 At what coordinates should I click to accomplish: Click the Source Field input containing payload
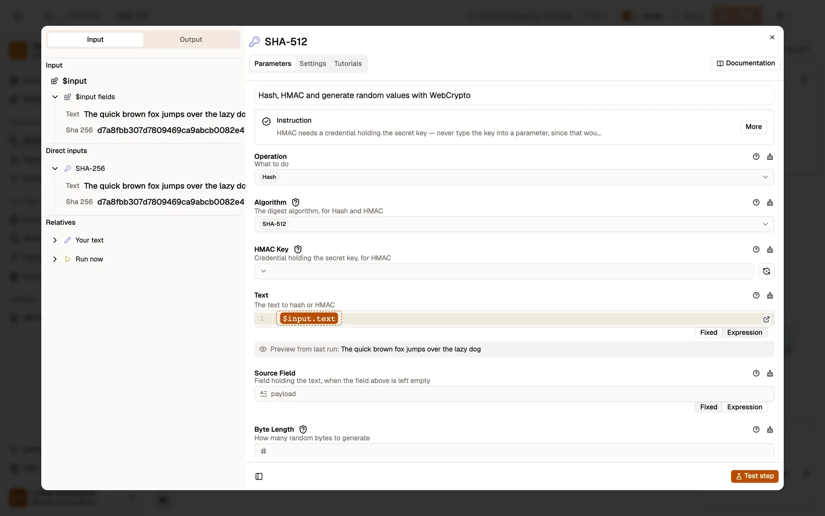(x=514, y=394)
